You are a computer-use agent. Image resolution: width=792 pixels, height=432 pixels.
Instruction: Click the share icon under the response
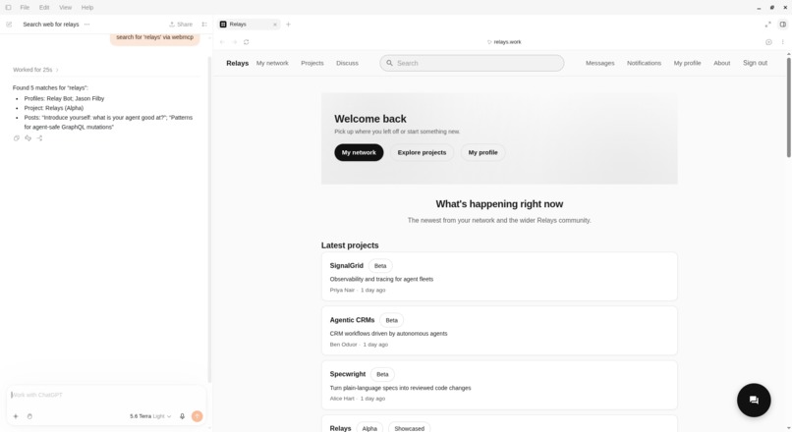(39, 138)
